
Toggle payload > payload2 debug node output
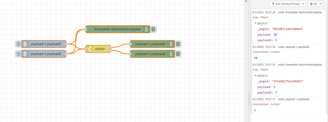[x=178, y=44]
